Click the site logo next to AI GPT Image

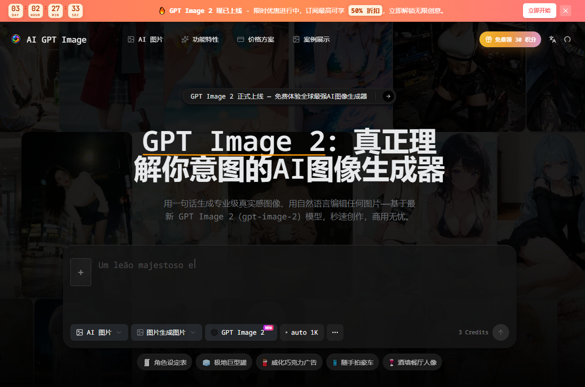pyautogui.click(x=16, y=39)
